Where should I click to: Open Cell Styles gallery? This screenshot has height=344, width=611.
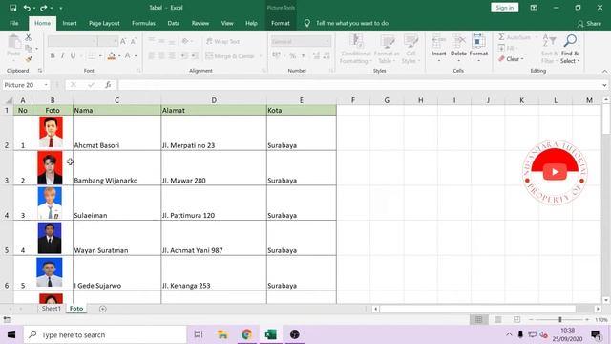411,49
